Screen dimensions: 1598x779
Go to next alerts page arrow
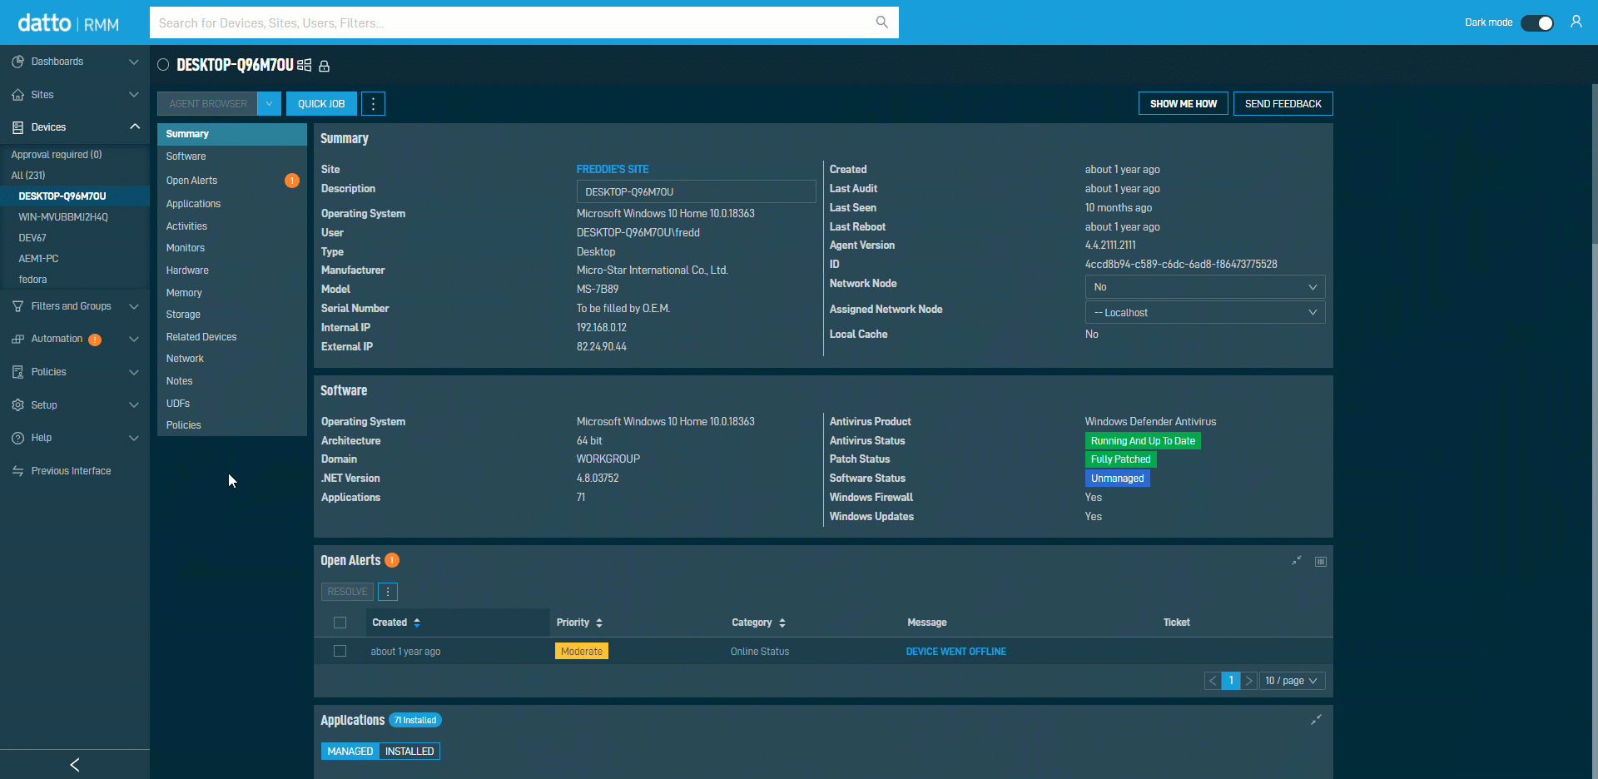[1248, 681]
